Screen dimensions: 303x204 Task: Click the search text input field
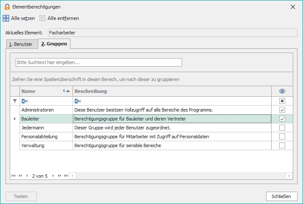click(98, 62)
